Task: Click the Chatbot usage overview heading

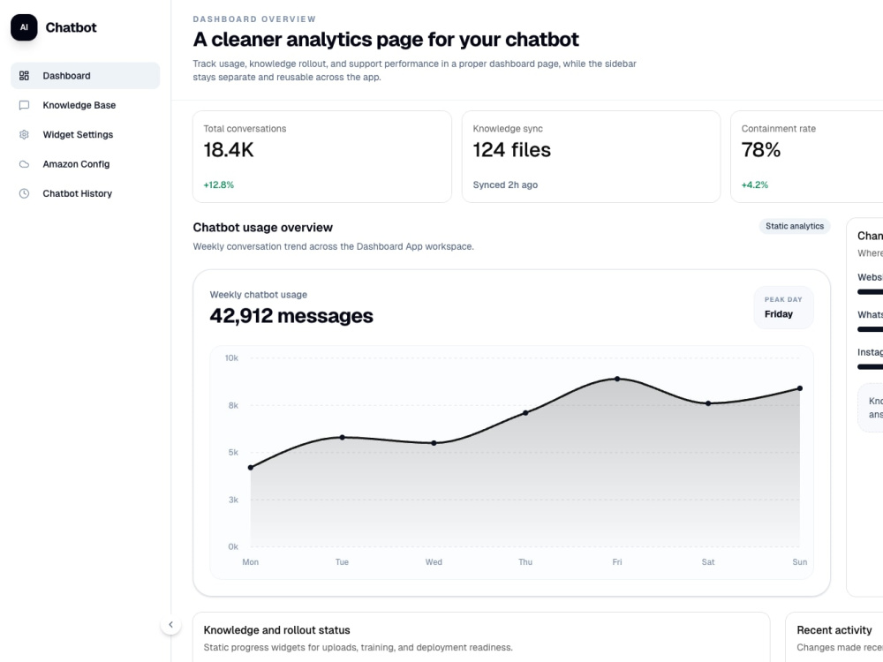Action: [x=262, y=228]
